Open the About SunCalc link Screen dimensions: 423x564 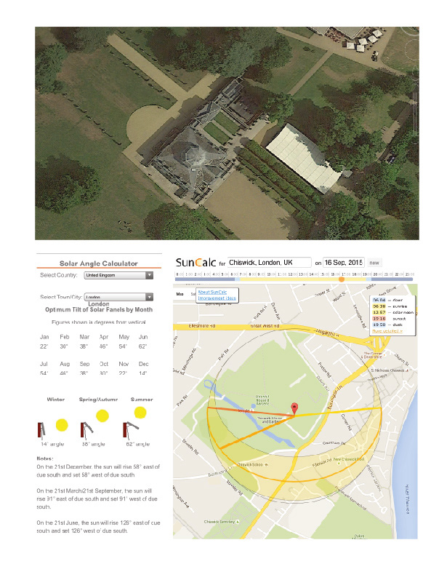(212, 292)
